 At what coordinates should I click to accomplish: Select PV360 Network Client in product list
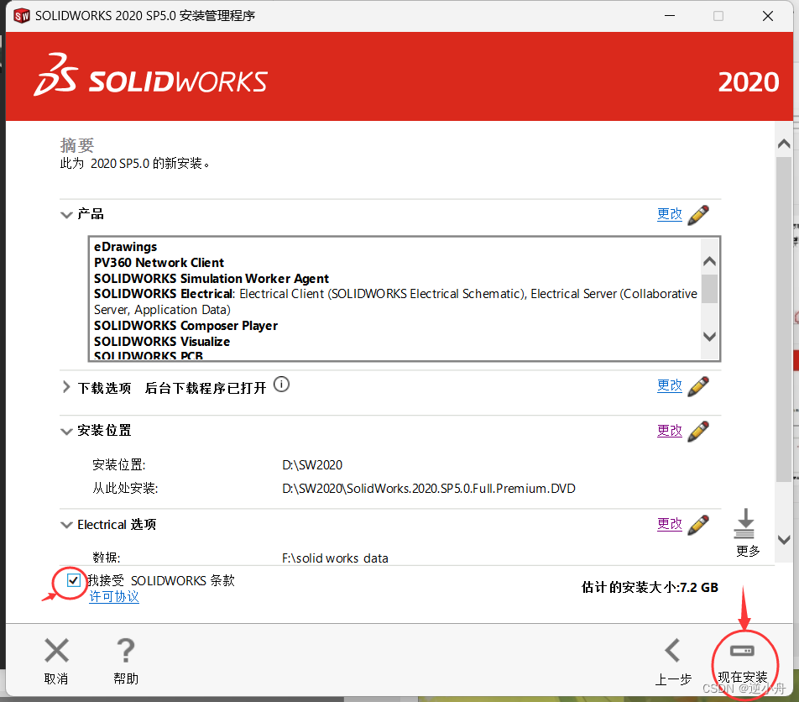click(159, 263)
